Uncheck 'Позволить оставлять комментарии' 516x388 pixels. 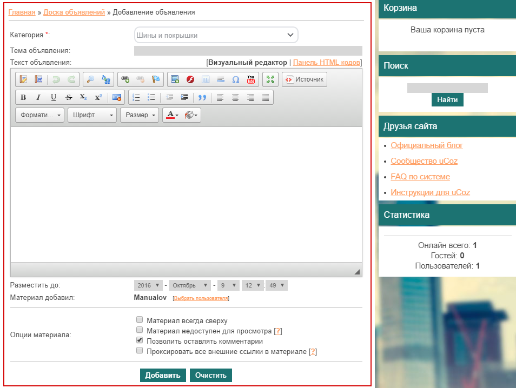click(x=140, y=341)
